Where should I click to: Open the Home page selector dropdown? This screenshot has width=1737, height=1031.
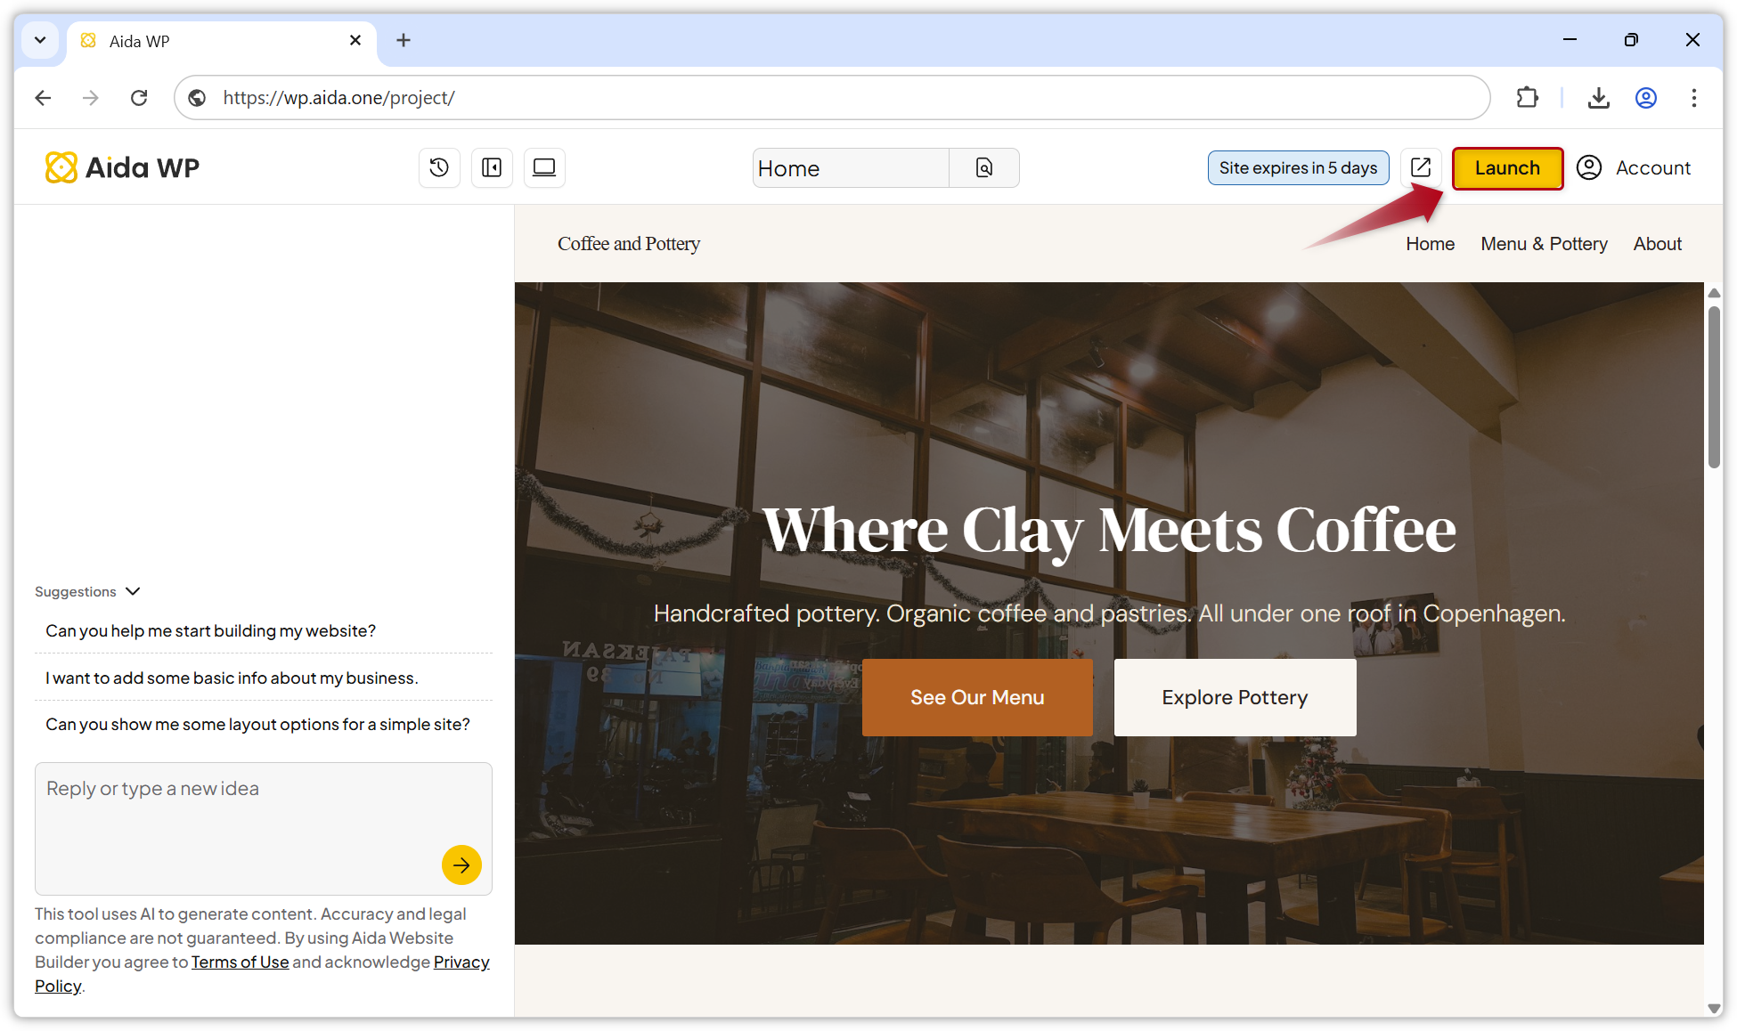coord(851,167)
